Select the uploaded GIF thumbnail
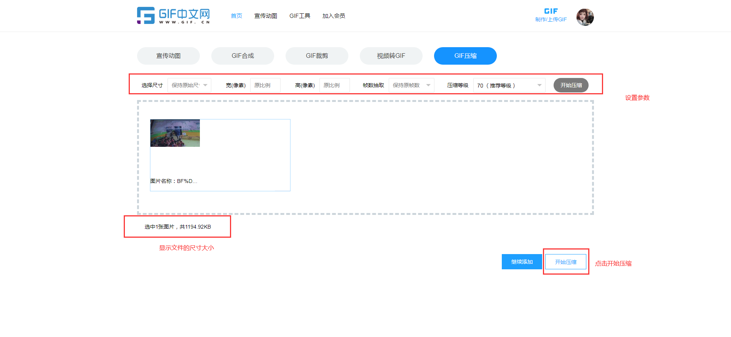This screenshot has width=731, height=337. (175, 133)
